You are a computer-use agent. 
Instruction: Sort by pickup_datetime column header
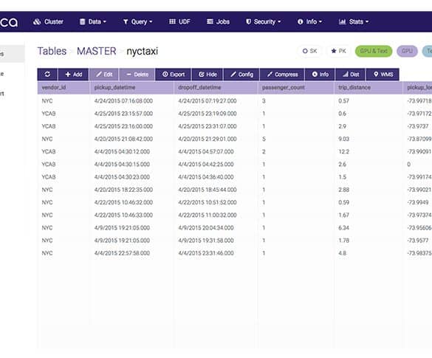pos(131,88)
